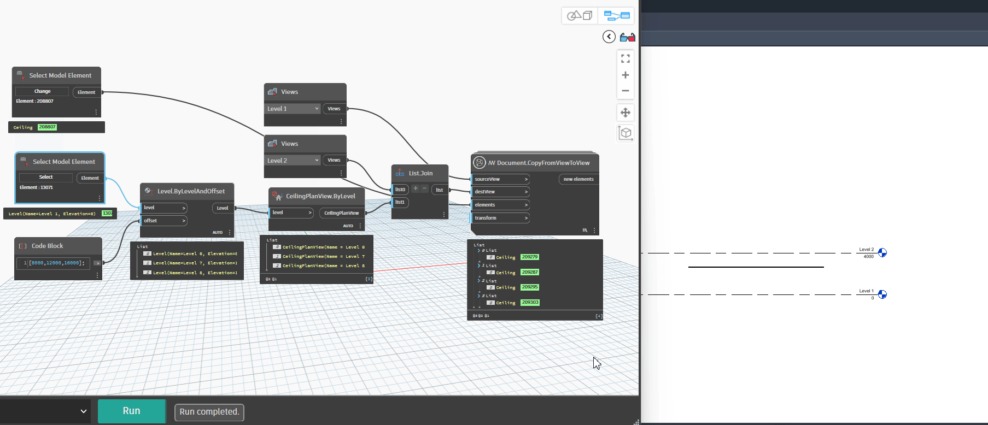Click Level 1 Views node icon
Image resolution: width=988 pixels, height=425 pixels.
coord(272,92)
